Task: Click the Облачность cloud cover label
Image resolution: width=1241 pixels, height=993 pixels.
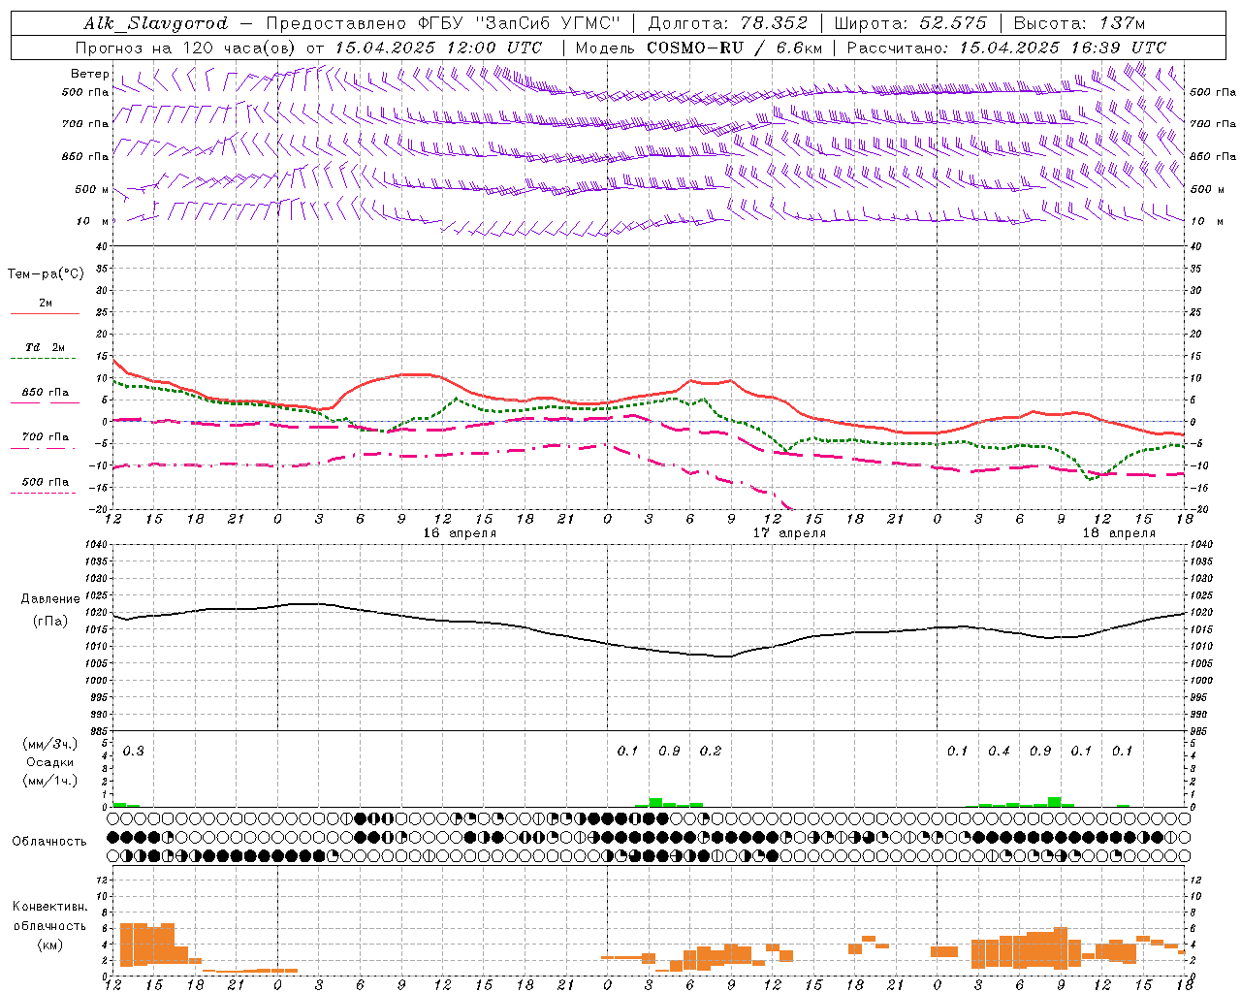Action: click(x=49, y=841)
